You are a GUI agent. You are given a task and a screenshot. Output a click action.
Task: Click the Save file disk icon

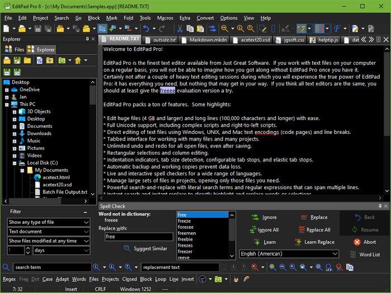pos(38,28)
